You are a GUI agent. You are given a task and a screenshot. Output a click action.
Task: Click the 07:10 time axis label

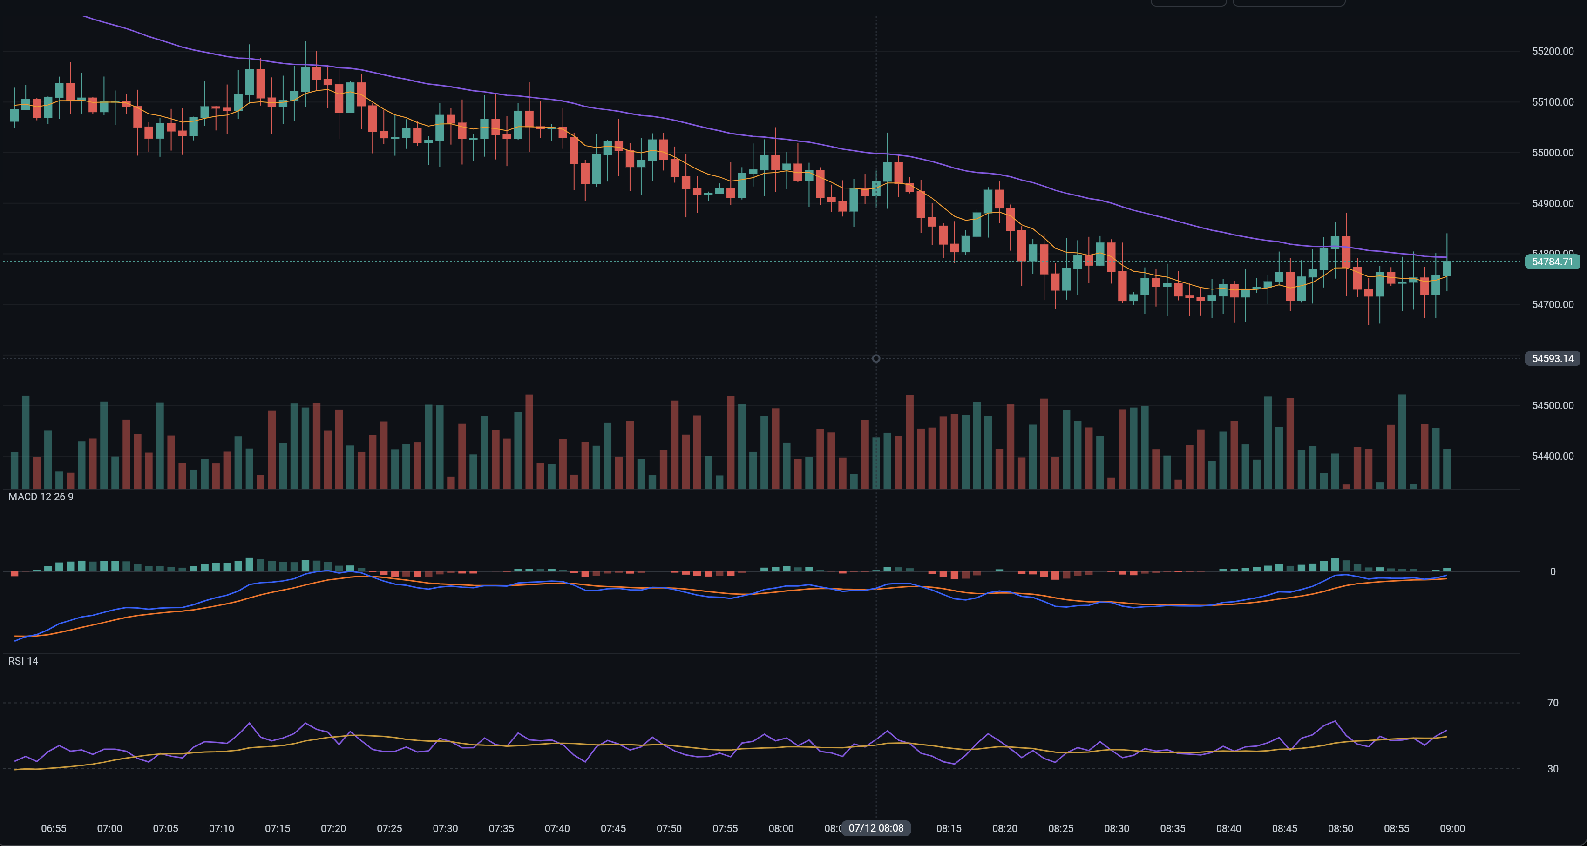click(222, 828)
